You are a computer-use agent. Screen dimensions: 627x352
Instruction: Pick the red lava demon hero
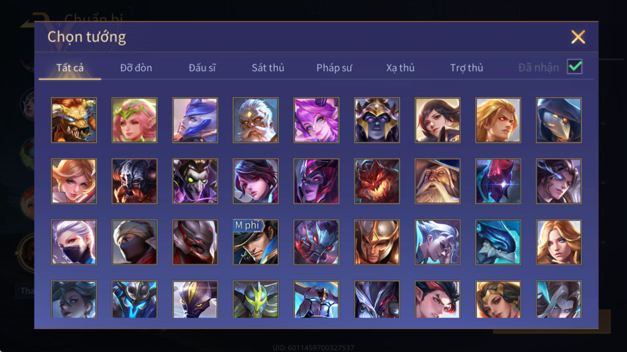[377, 181]
